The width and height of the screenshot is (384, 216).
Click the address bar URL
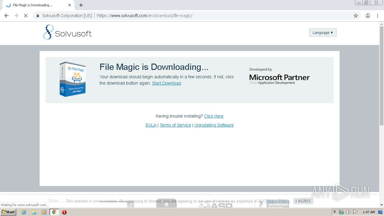click(x=145, y=16)
